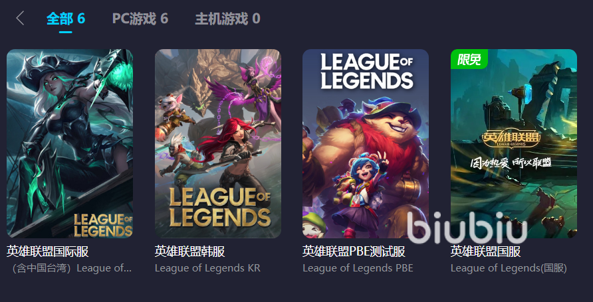Click the League of Legends(国服) subtitle
Image resolution: width=593 pixels, height=302 pixels.
pyautogui.click(x=509, y=268)
